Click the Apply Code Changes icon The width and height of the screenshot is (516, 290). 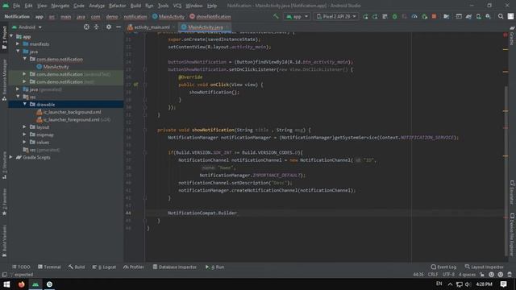point(385,16)
